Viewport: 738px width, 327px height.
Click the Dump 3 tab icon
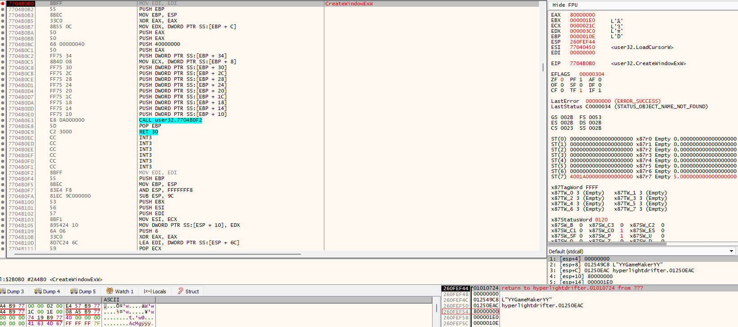coord(3,291)
